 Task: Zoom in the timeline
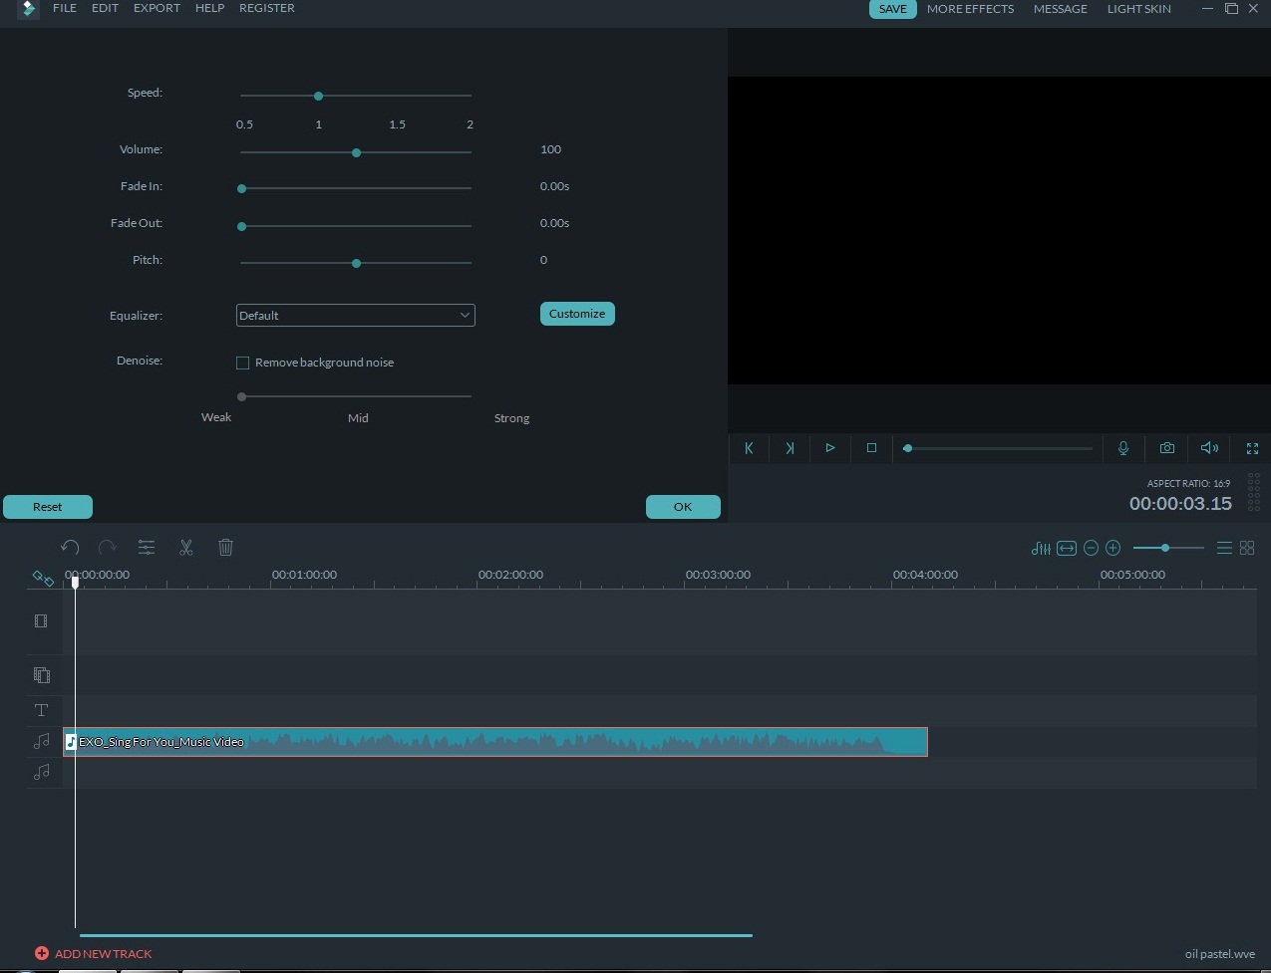coord(1113,548)
